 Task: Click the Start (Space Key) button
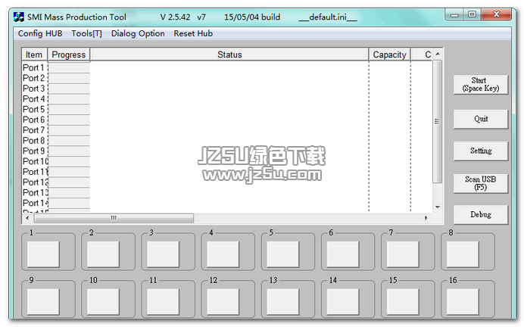coord(481,85)
